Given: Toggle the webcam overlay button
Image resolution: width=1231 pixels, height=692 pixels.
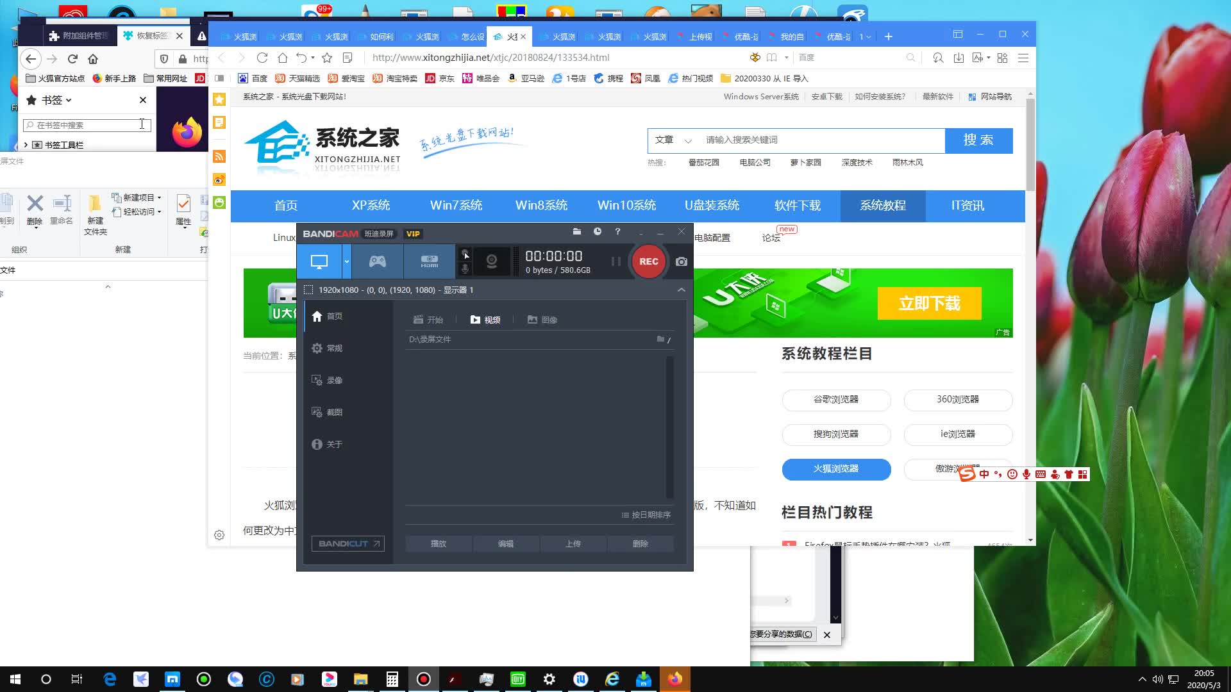Looking at the screenshot, I should (x=492, y=261).
